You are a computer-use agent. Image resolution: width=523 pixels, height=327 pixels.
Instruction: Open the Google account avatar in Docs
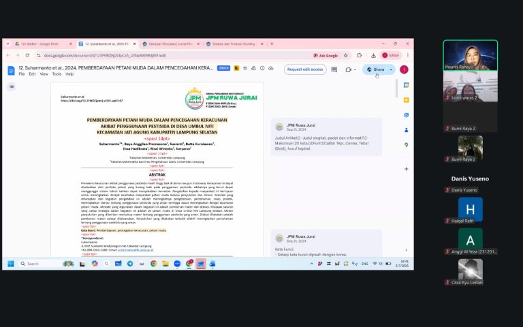(404, 69)
